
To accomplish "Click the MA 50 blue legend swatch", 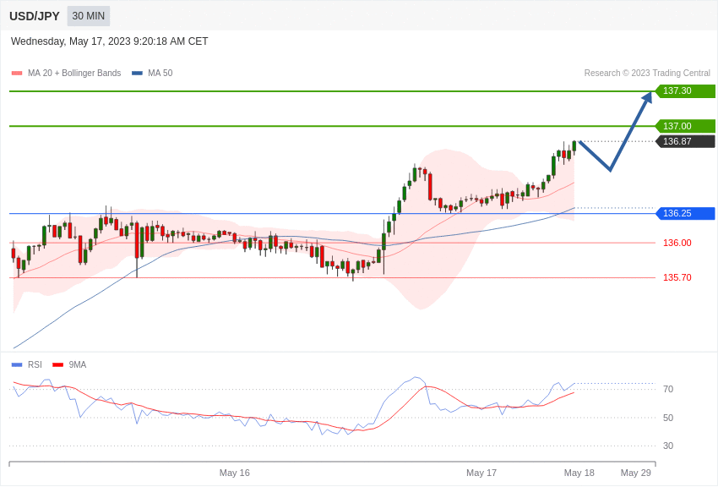I will [x=137, y=73].
